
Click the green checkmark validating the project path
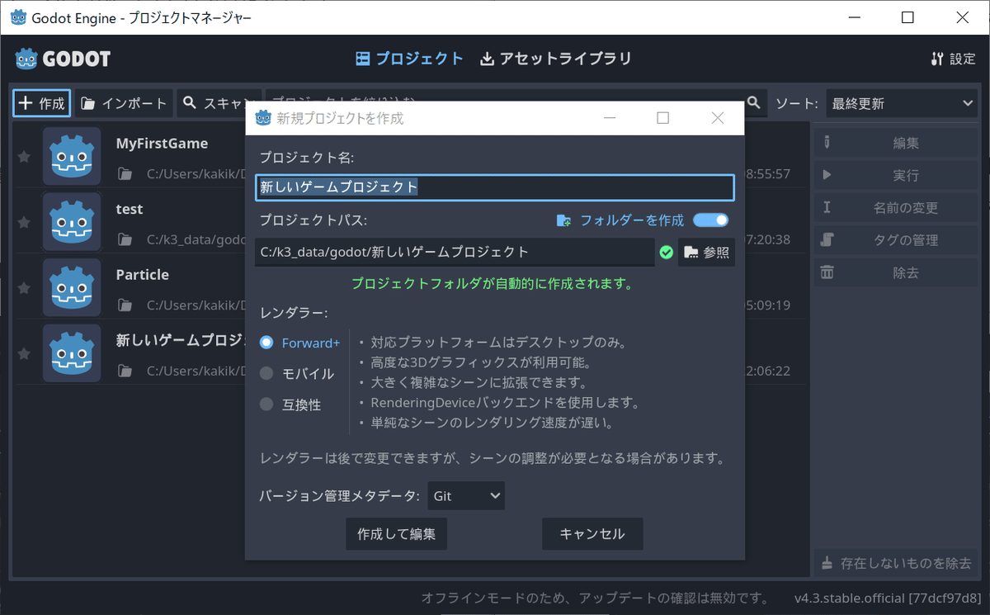coord(667,252)
